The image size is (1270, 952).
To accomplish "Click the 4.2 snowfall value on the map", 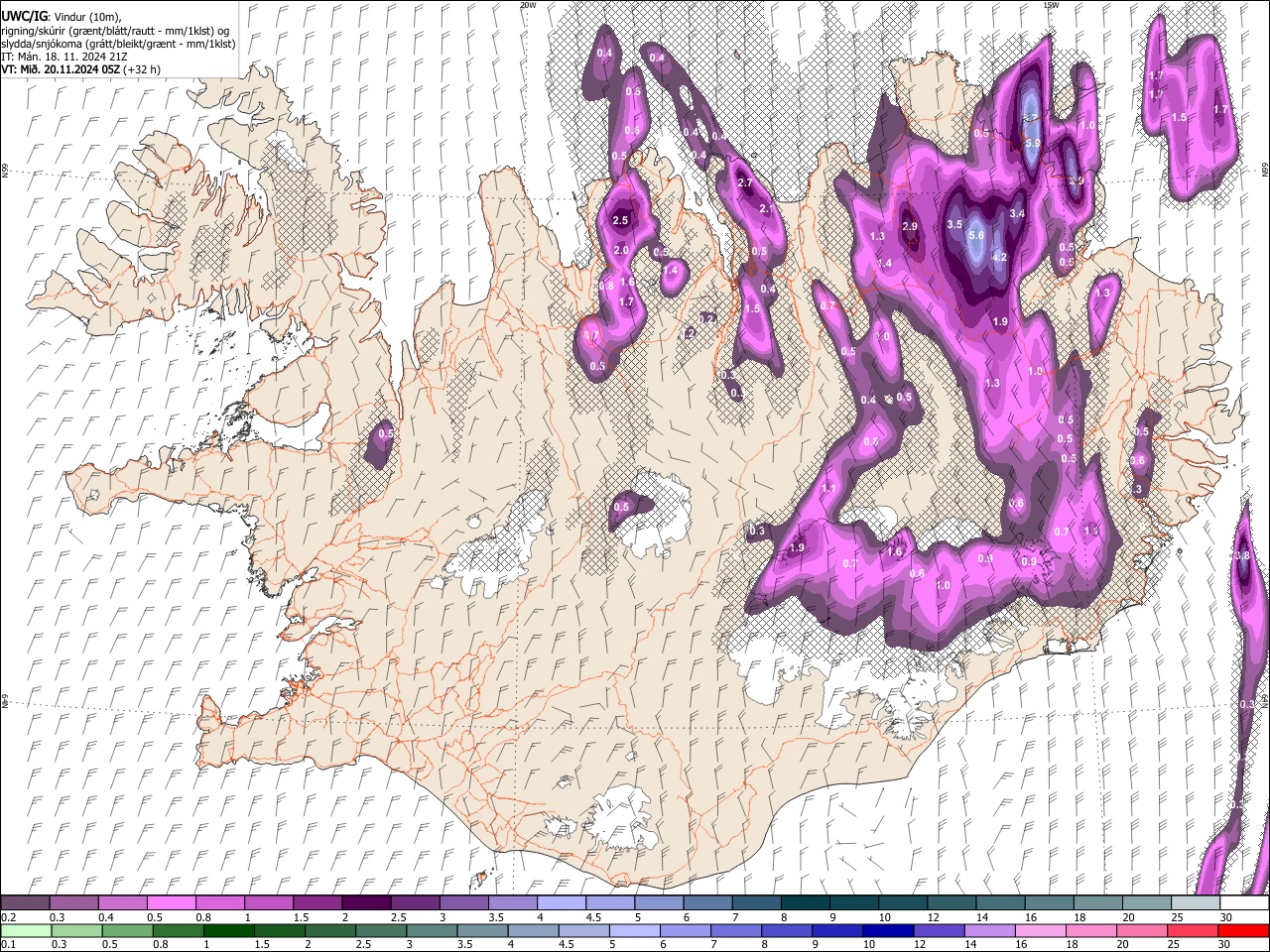I will [x=1000, y=258].
